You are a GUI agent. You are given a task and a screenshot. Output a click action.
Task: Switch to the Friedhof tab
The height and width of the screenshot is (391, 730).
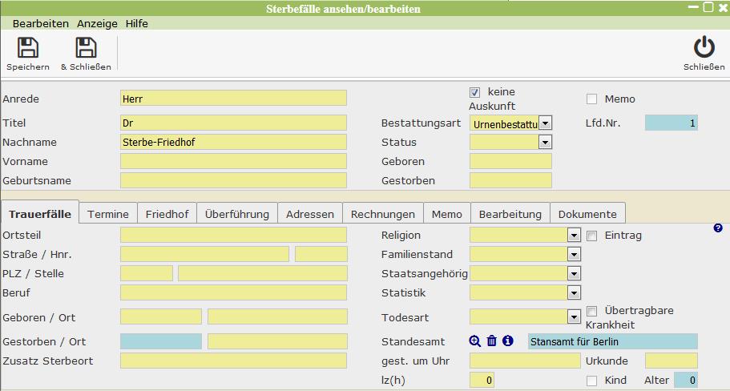click(x=167, y=214)
